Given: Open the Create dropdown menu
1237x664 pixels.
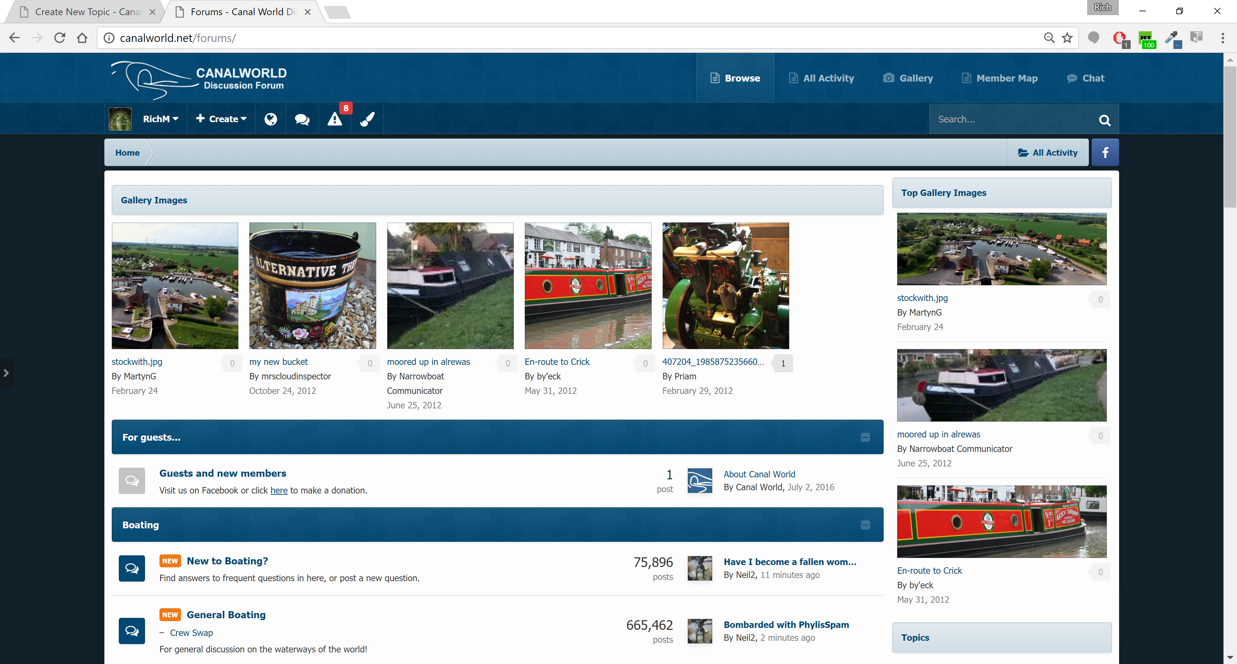Looking at the screenshot, I should (x=221, y=119).
